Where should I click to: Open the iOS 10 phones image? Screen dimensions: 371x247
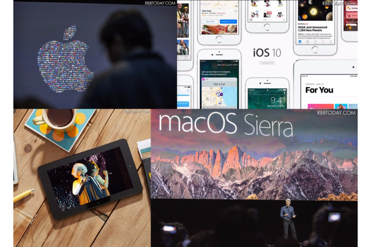267,55
